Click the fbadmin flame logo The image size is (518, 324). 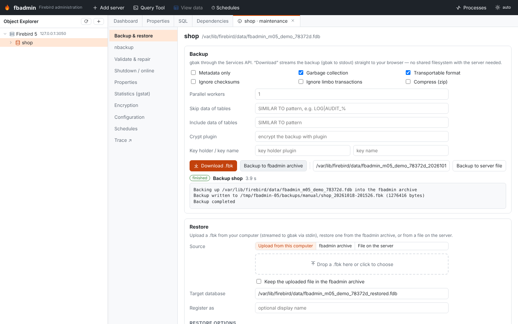[x=7, y=8]
